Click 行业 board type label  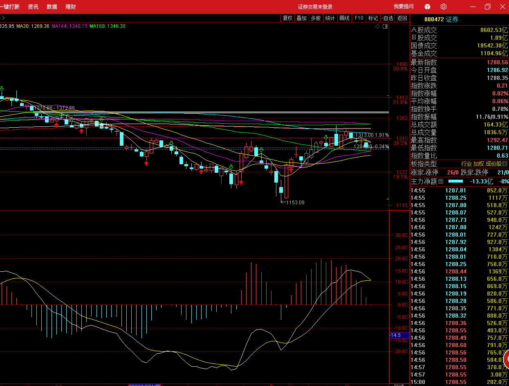point(466,164)
